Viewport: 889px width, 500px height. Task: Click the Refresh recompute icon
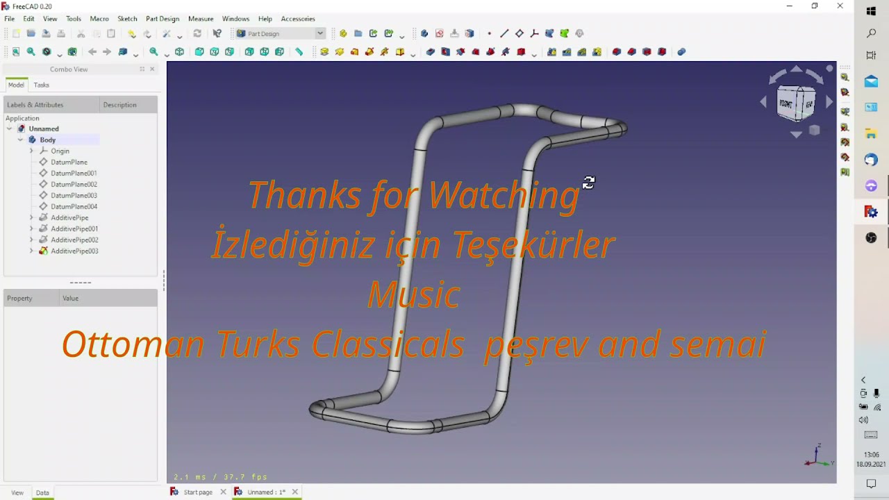click(197, 33)
